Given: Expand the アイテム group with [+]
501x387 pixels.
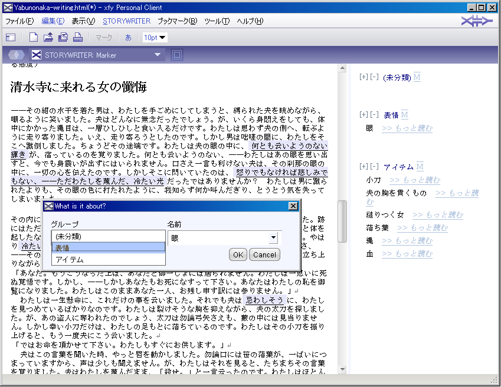Looking at the screenshot, I should point(364,166).
